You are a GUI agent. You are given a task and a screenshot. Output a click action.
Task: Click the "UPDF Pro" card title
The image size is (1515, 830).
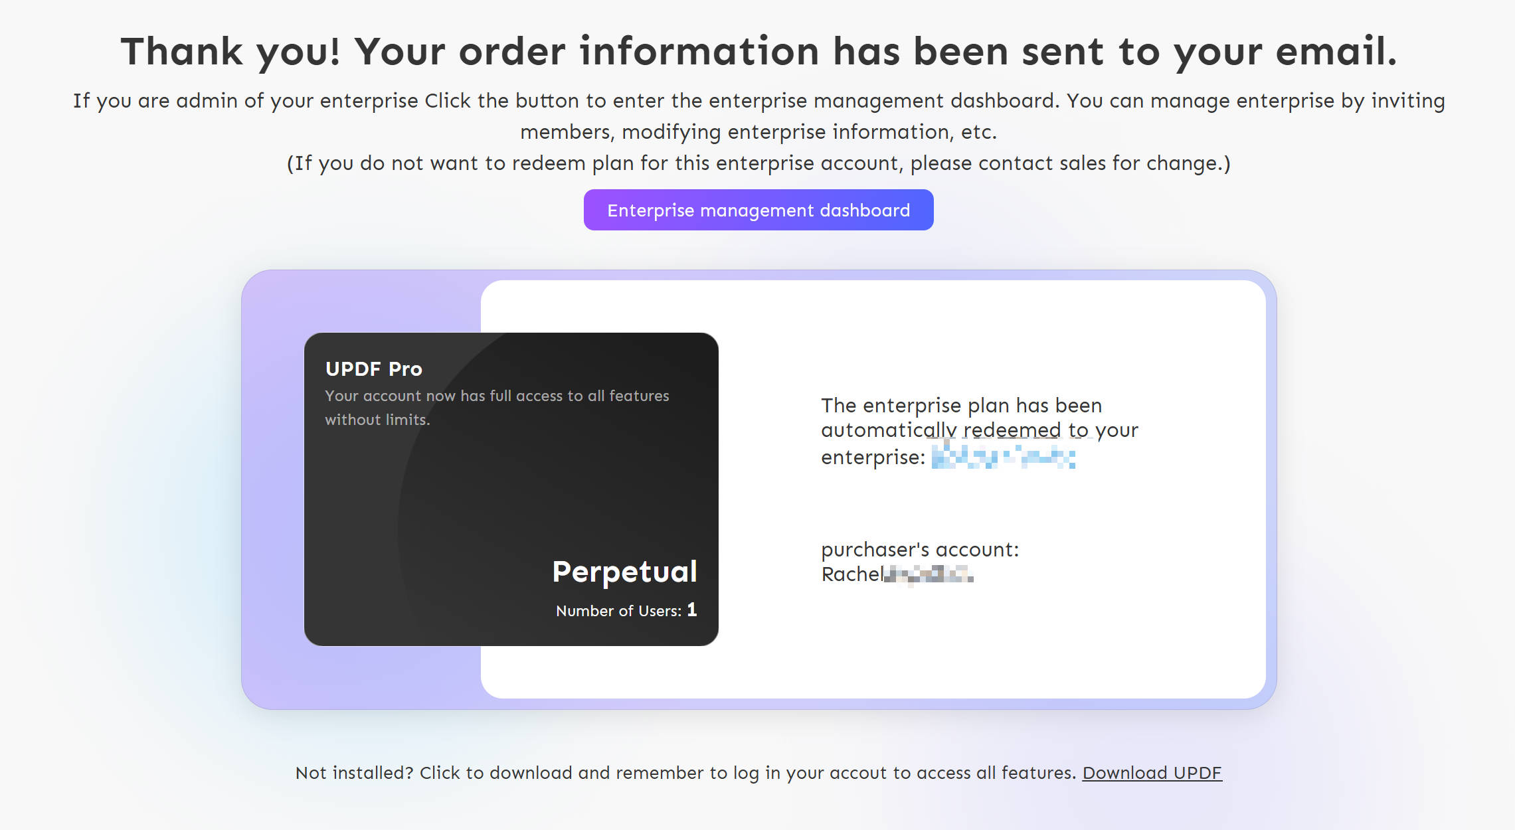coord(374,369)
